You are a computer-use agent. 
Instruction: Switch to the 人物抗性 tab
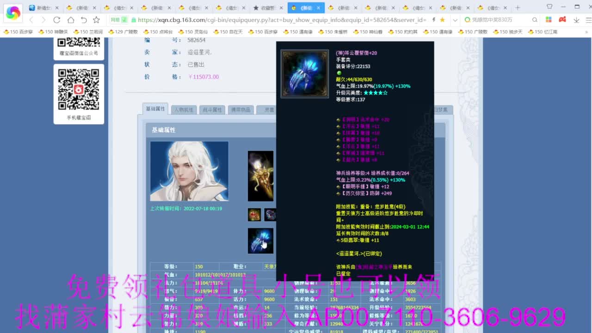[x=184, y=110]
